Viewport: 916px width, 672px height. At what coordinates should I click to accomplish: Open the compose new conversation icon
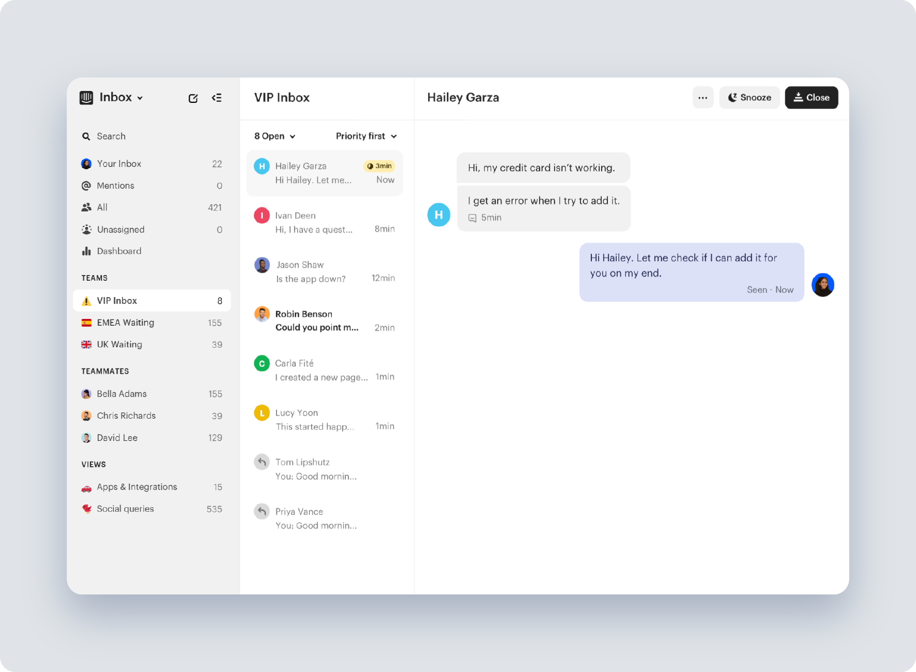[x=193, y=98]
